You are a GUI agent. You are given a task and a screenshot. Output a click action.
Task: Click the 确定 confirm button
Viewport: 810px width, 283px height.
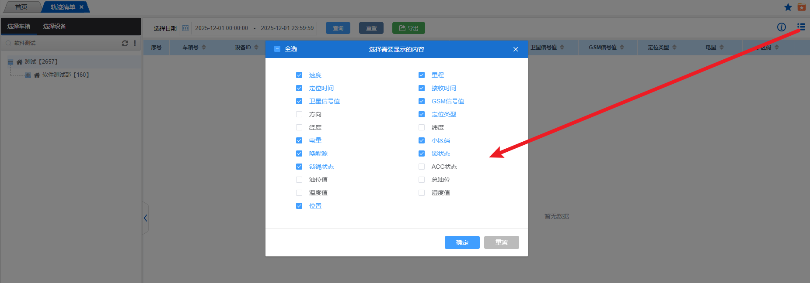462,242
